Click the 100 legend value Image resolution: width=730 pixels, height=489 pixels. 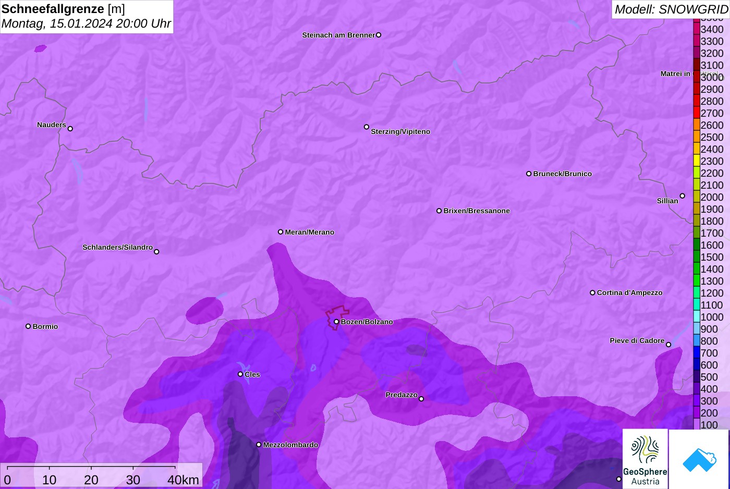coord(709,425)
